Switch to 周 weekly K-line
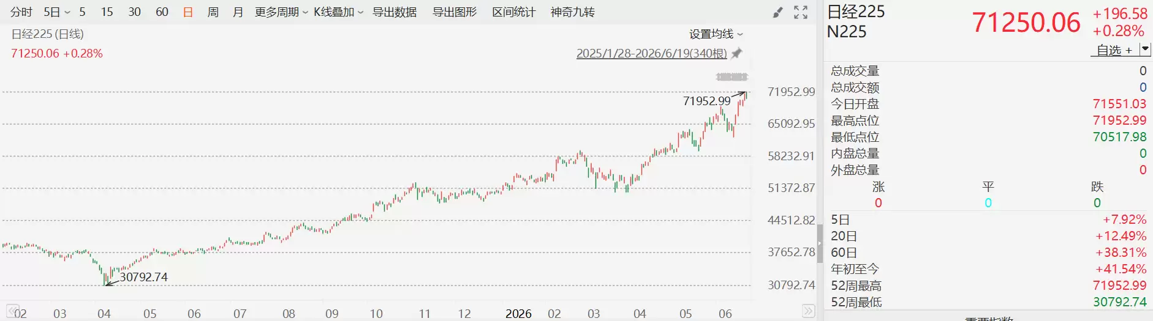The height and width of the screenshot is (321, 1153). [213, 12]
